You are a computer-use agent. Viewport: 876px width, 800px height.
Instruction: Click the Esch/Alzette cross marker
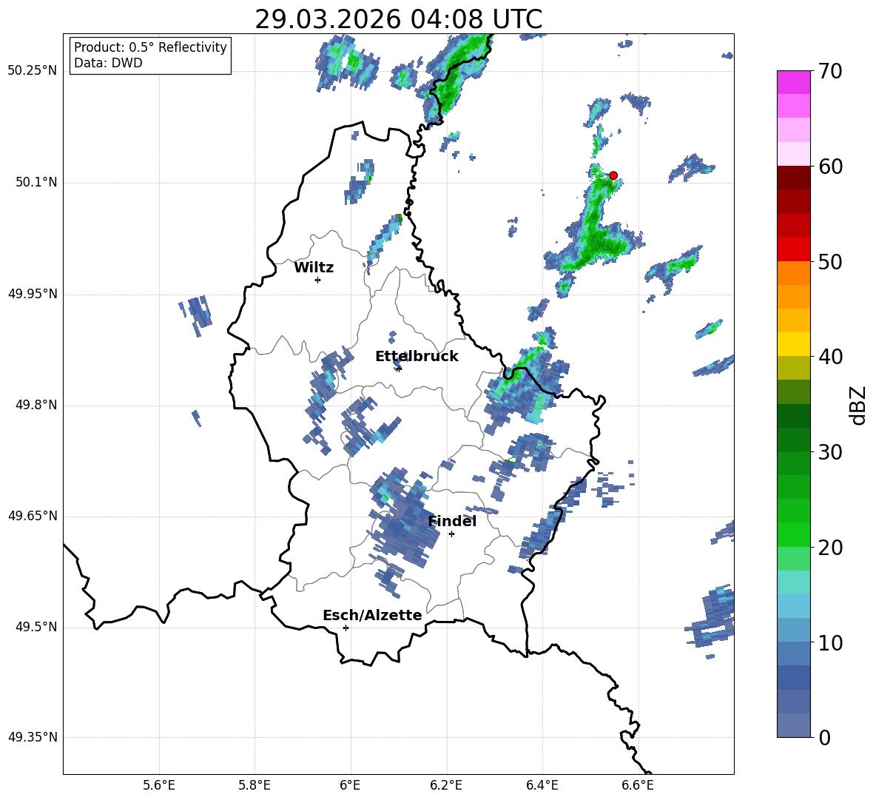(x=346, y=628)
